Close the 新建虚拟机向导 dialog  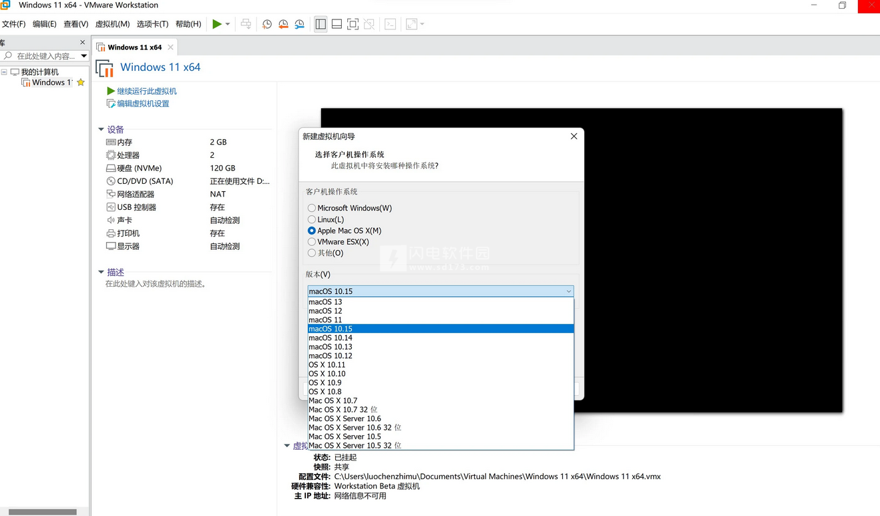(x=574, y=136)
